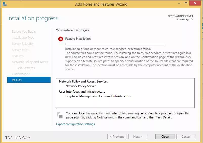Select the Confirmation step in sidebar
203x143 pixels.
tap(21, 74)
